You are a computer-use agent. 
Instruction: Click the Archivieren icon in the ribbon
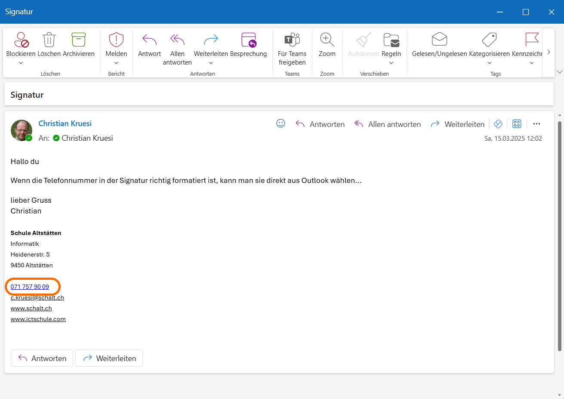click(x=78, y=40)
